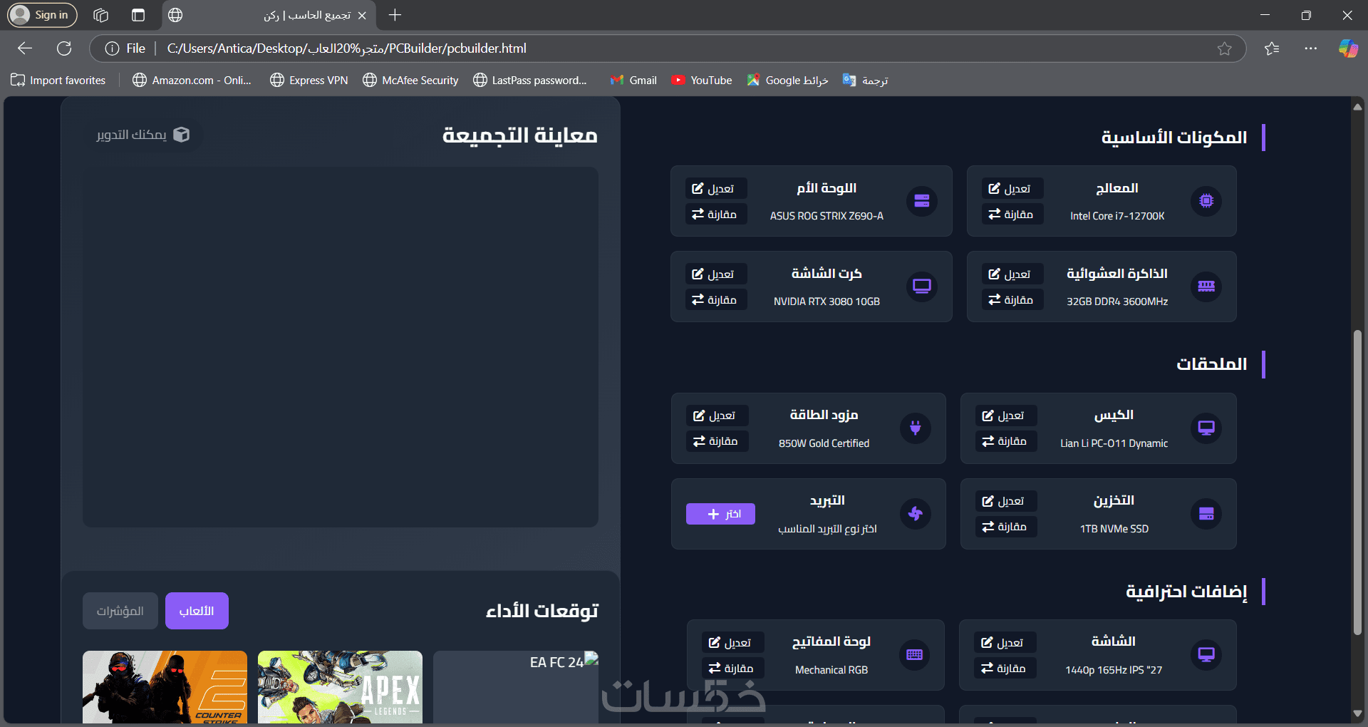1368x727 pixels.
Task: Edit the 850W Gold Certified power supply
Action: tap(717, 416)
